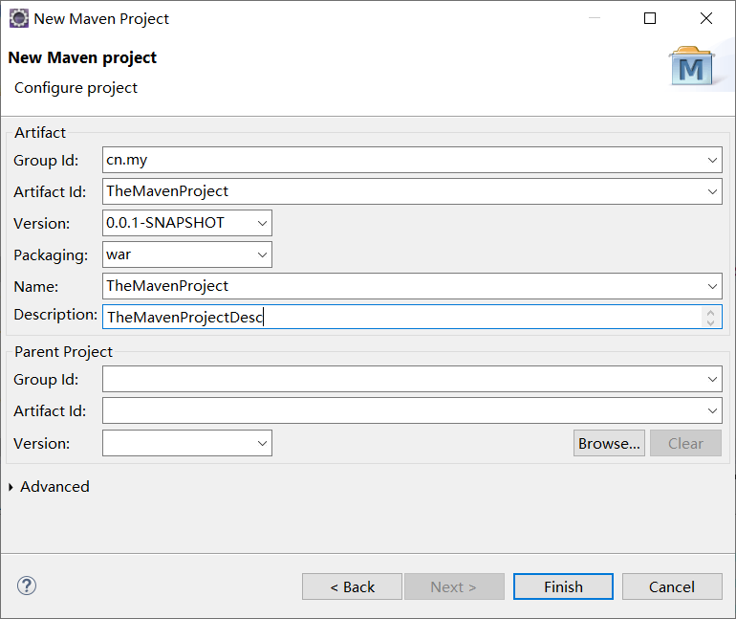Open the Artifact Group Id dropdown arrow
The height and width of the screenshot is (619, 736).
click(712, 160)
